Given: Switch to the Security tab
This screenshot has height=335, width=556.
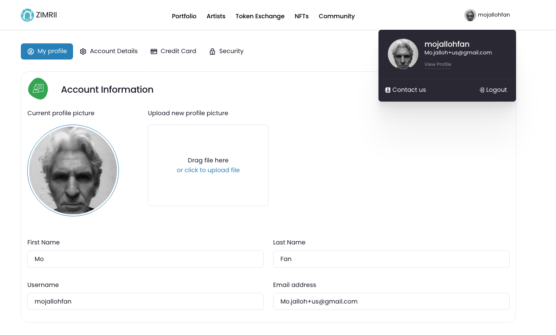Looking at the screenshot, I should (226, 51).
